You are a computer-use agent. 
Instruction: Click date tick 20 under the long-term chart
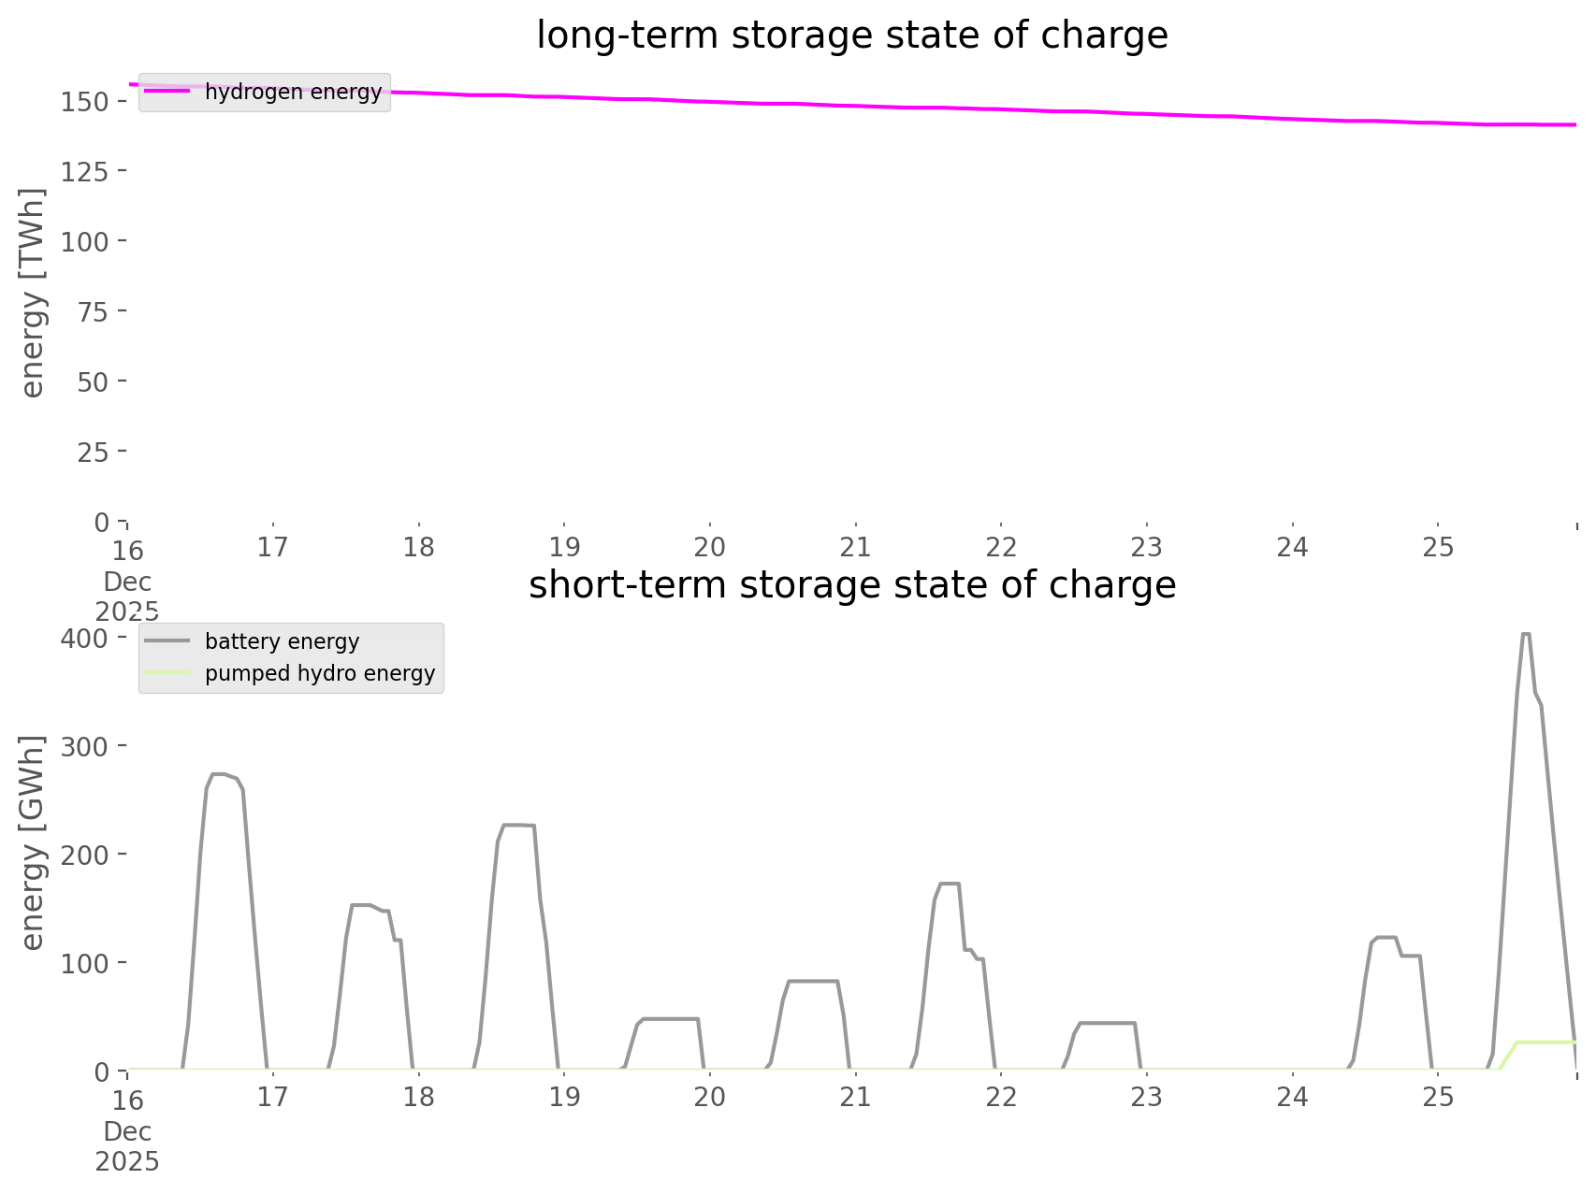tap(710, 547)
